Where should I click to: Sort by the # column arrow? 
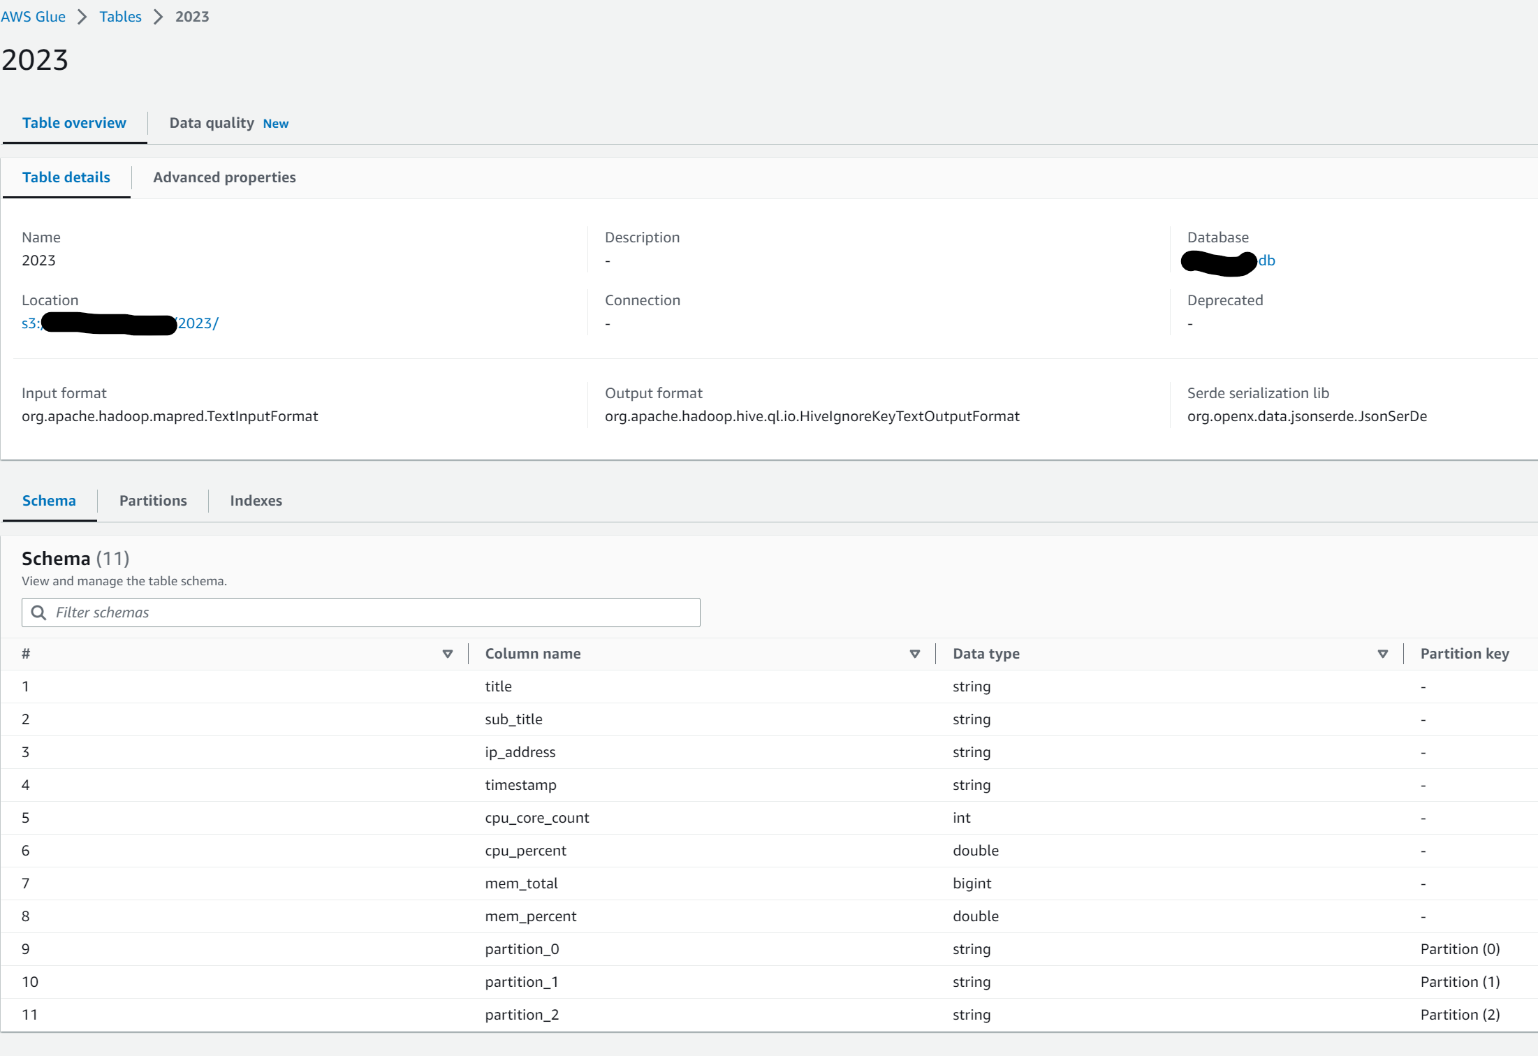pyautogui.click(x=448, y=654)
